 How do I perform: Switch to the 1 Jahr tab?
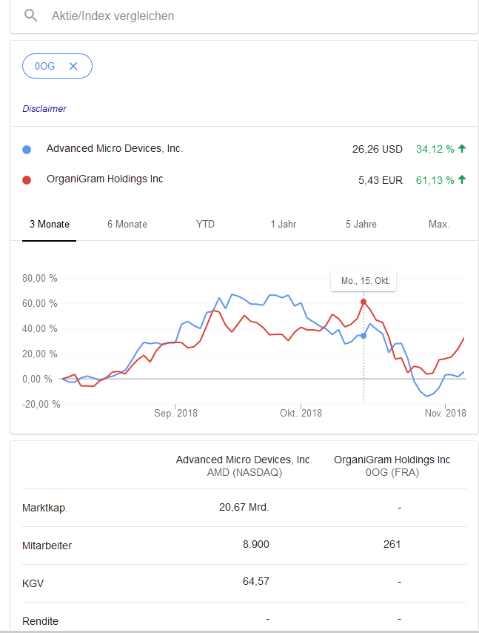(283, 225)
